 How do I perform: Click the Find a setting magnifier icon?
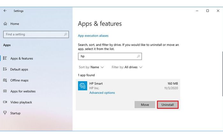(x=65, y=34)
